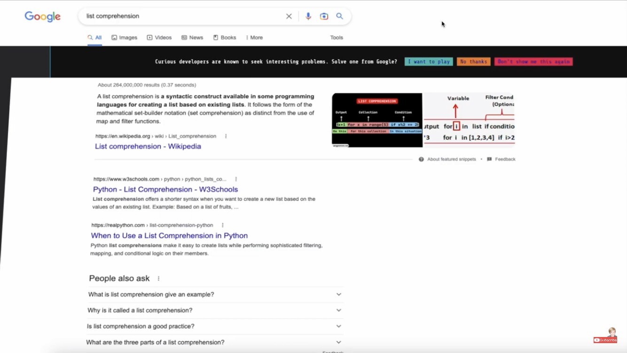Open Python - List Comprehension - W3Schools result
The height and width of the screenshot is (353, 627).
tap(165, 189)
